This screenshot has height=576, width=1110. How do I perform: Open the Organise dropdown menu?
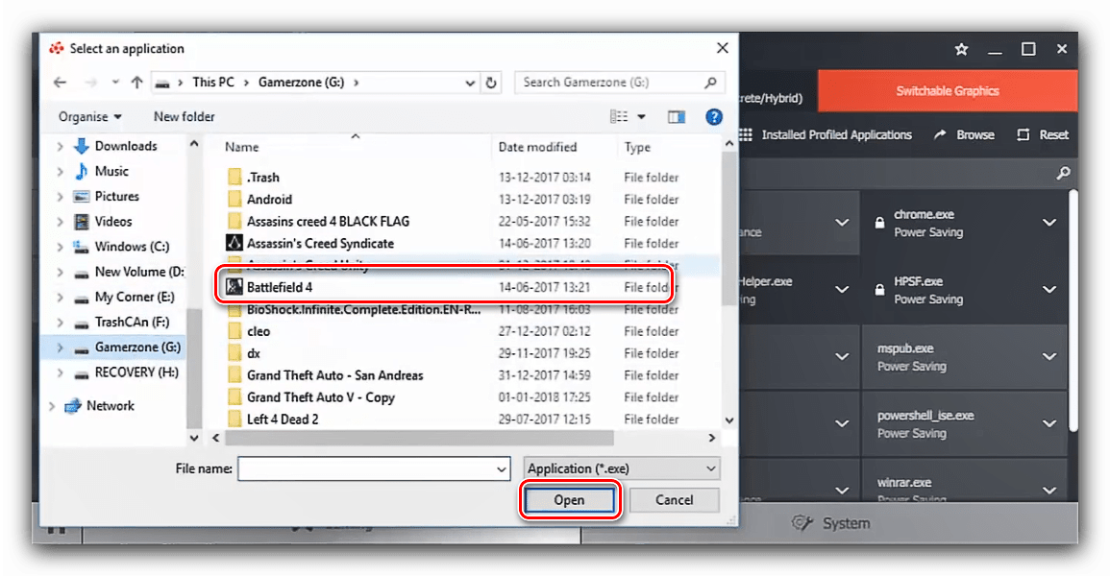coord(90,117)
